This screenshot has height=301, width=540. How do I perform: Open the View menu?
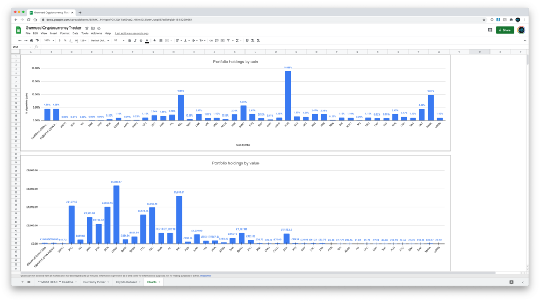(x=44, y=33)
